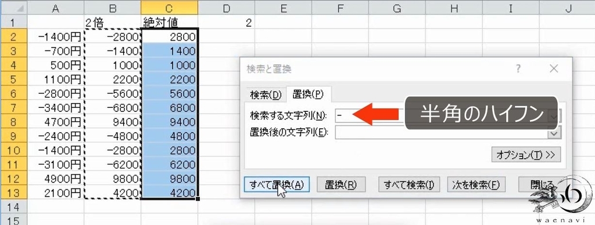This screenshot has height=225, width=595.
Task: Click cell C1 containing 絶対値
Action: pos(169,23)
